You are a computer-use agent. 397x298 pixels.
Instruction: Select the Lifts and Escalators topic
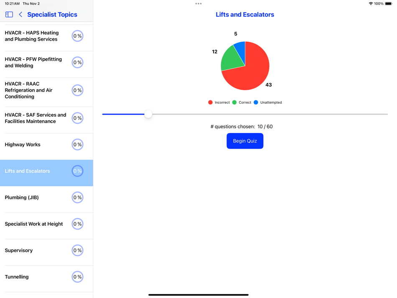(46, 173)
